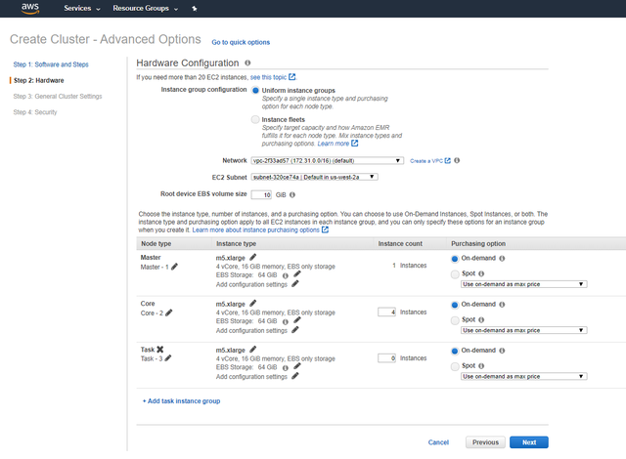Screen dimensions: 626x459
Task: Open the Master spot max price dropdown
Action: pos(524,284)
